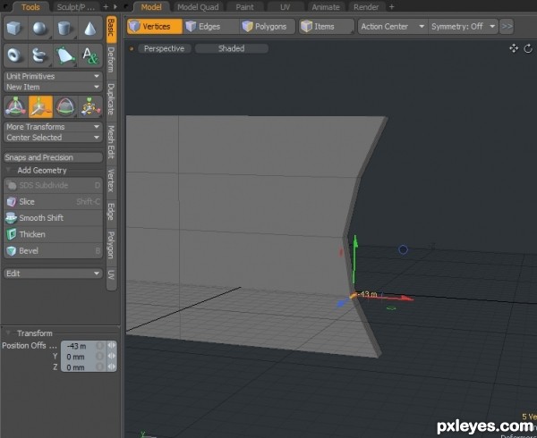Adjust Y offset slider arrows

tap(112, 357)
